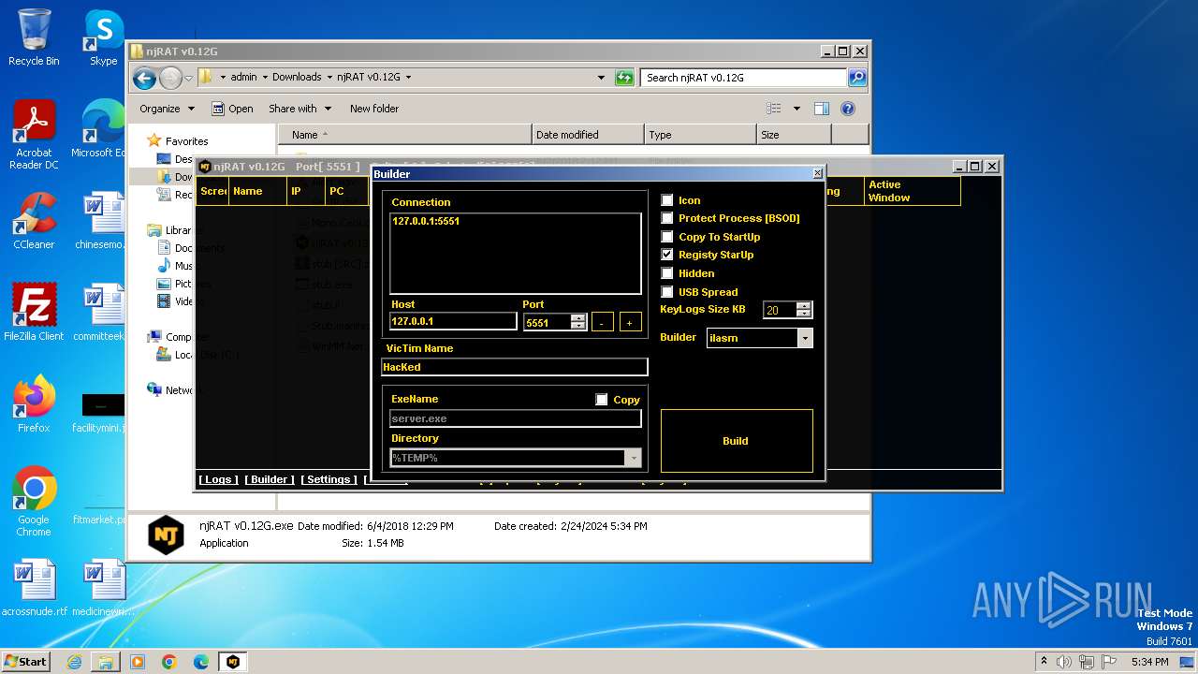Click the KeyLogs Size KB spinner
This screenshot has height=674, width=1198.
804,310
